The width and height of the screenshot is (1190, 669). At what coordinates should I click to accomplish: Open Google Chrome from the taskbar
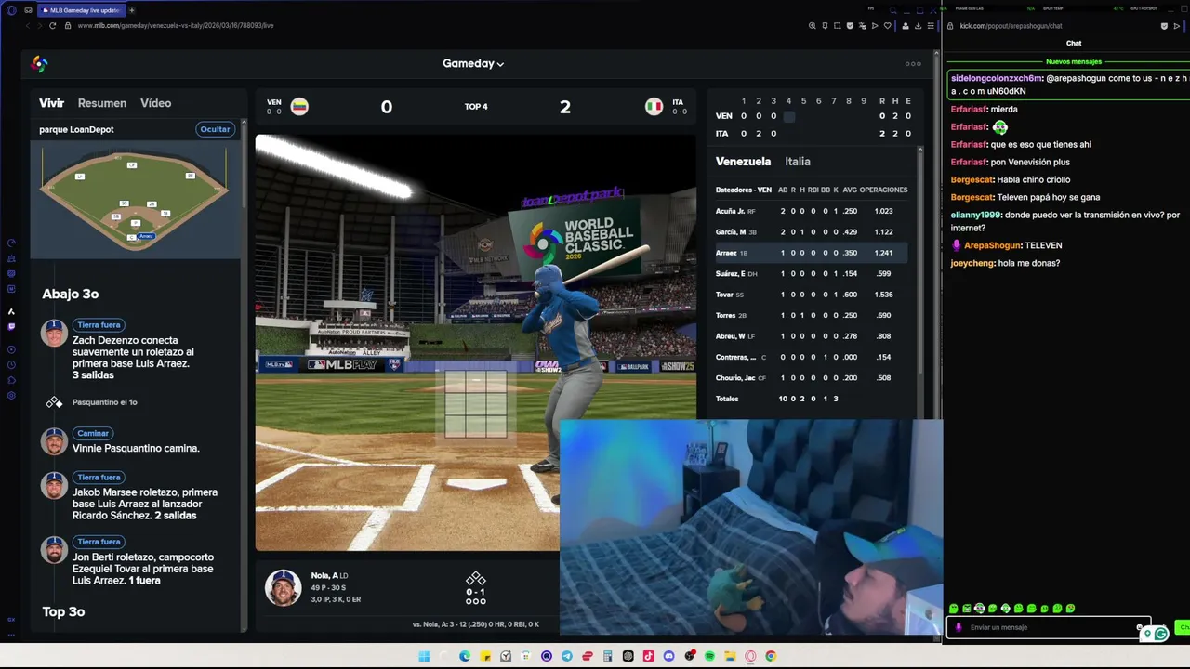(771, 656)
